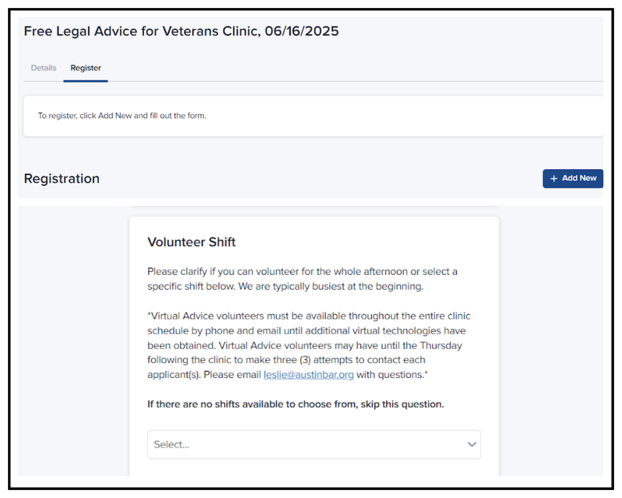622x498 pixels.
Task: Open the Volunteer Shift Select dropdown
Action: point(313,444)
